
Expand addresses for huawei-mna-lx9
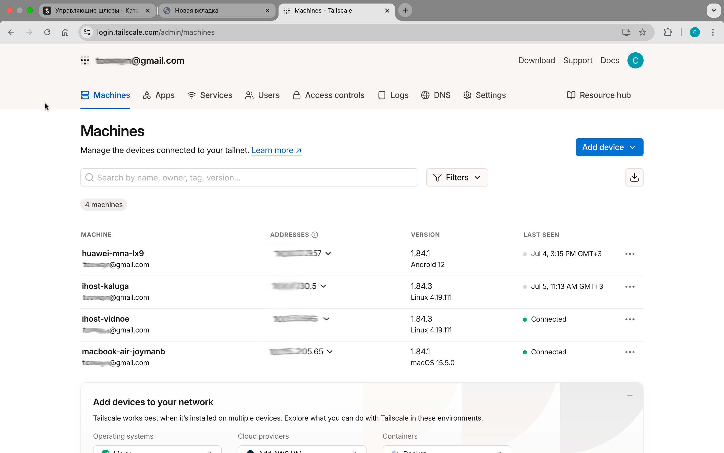328,253
